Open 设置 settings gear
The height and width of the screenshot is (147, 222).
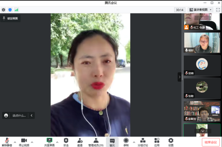coord(171,142)
